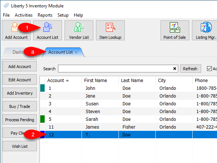The width and height of the screenshot is (217, 163).
Task: Open the Setup menu
Action: [x=63, y=15]
